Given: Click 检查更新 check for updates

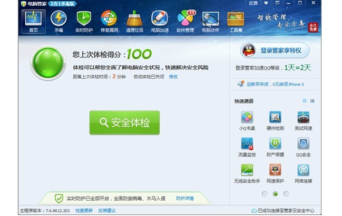Looking at the screenshot, I should [84, 211].
